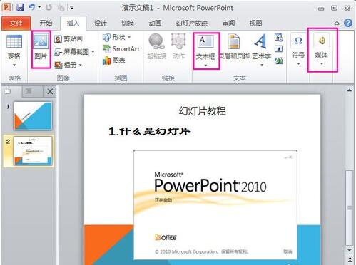Image resolution: width=356 pixels, height=265 pixels.
Task: Click the 文本框 (Text Box) icon
Action: click(205, 41)
